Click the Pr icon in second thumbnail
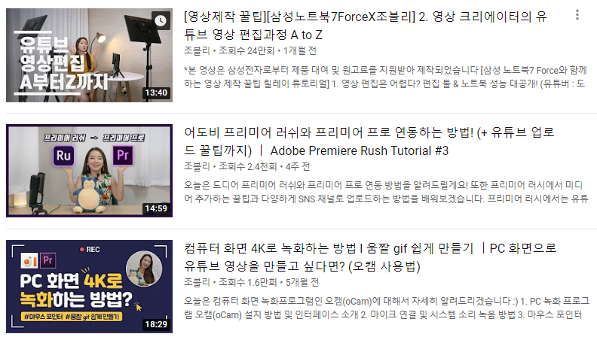The width and height of the screenshot is (597, 340). [123, 156]
